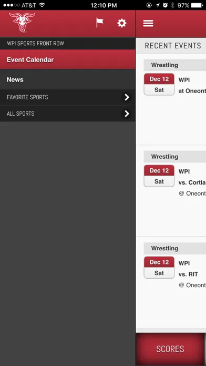Tap the battery indicator in status bar
This screenshot has width=206, height=366.
(x=197, y=5)
